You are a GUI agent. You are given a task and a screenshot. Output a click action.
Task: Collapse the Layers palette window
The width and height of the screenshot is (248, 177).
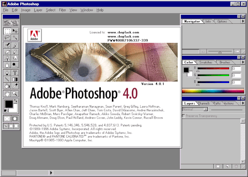(239, 98)
